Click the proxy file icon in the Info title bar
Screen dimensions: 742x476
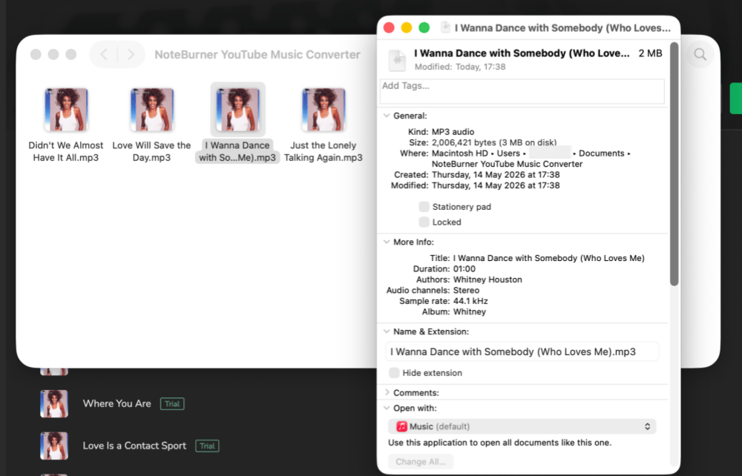pyautogui.click(x=445, y=27)
